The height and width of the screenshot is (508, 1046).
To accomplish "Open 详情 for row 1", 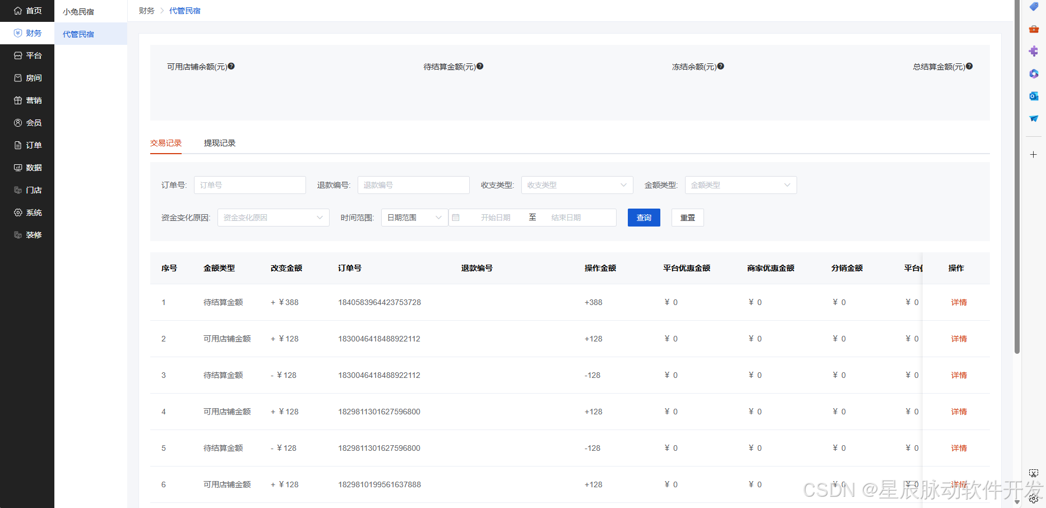I will tap(959, 302).
